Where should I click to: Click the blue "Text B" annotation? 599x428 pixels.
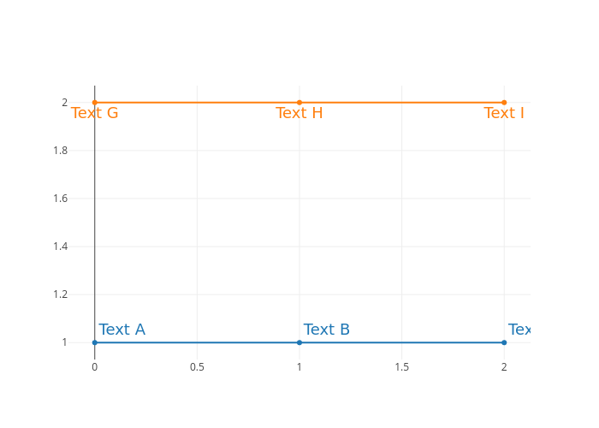pos(327,330)
